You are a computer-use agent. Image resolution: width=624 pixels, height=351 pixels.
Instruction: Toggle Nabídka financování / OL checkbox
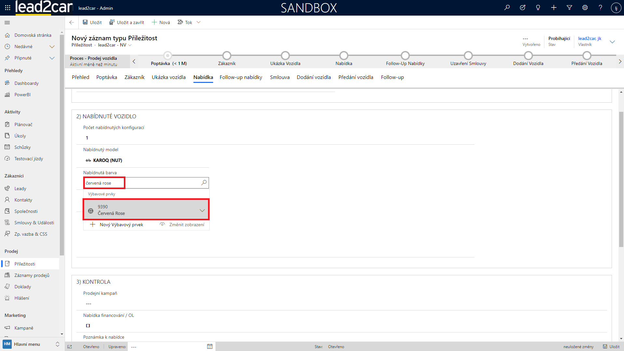(x=88, y=325)
